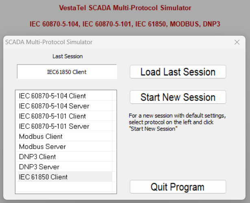This screenshot has height=203, width=250.
Task: Click the VestaTel SCADA red heading
Action: (x=125, y=8)
